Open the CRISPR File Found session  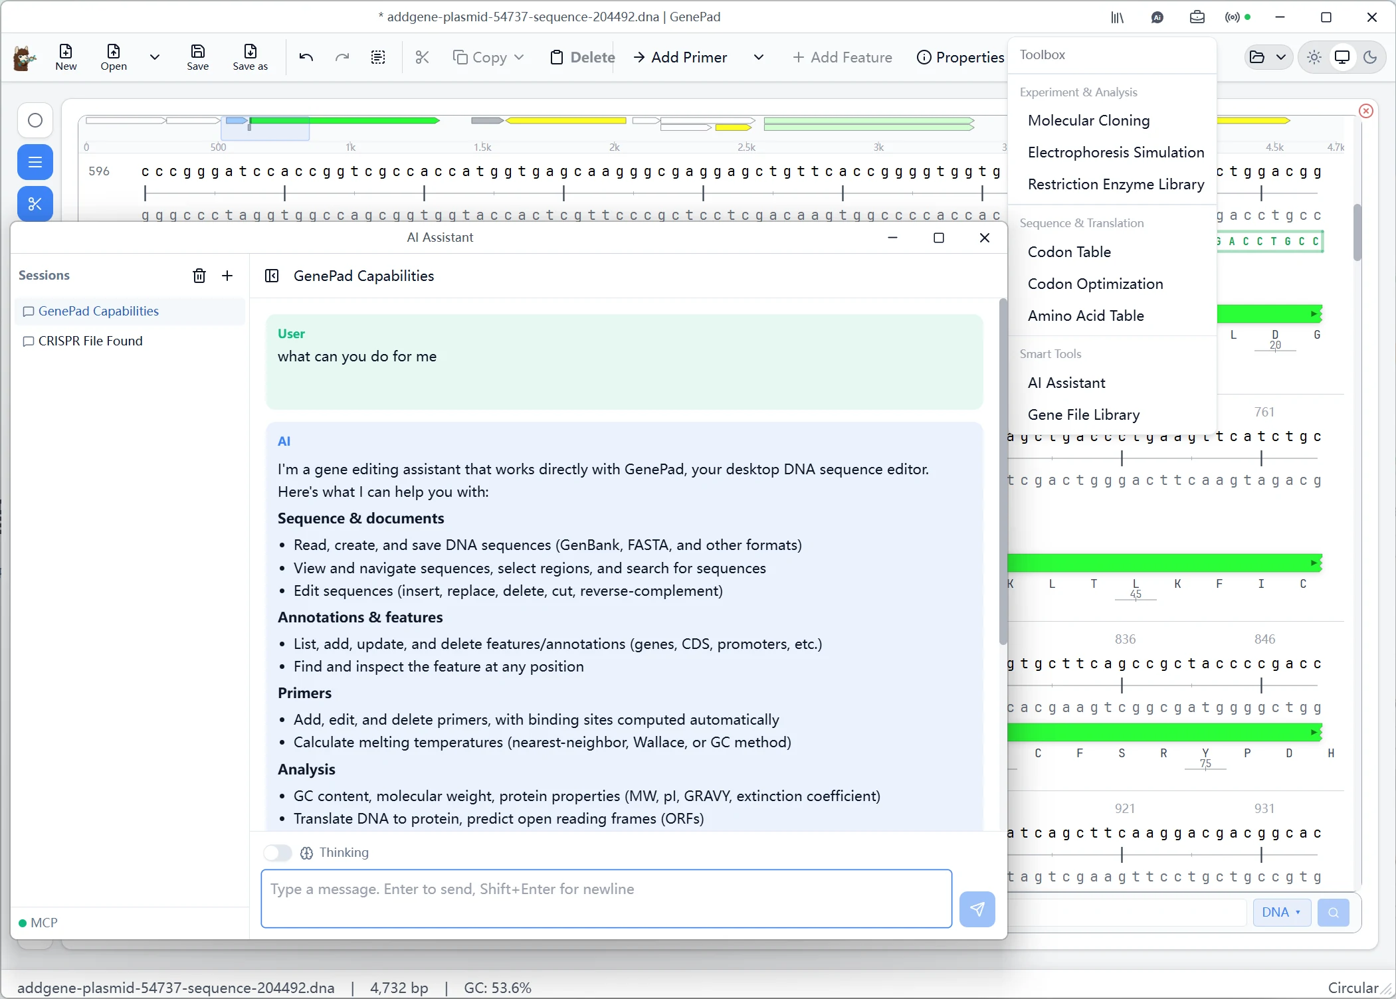click(x=130, y=341)
